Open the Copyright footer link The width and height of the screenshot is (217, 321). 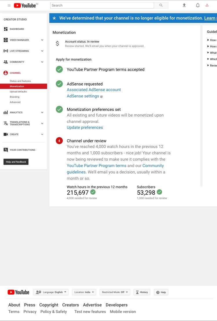(x=49, y=305)
